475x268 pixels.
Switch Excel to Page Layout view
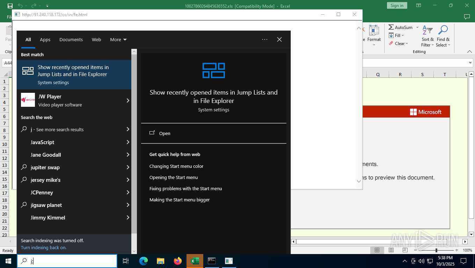(391, 250)
